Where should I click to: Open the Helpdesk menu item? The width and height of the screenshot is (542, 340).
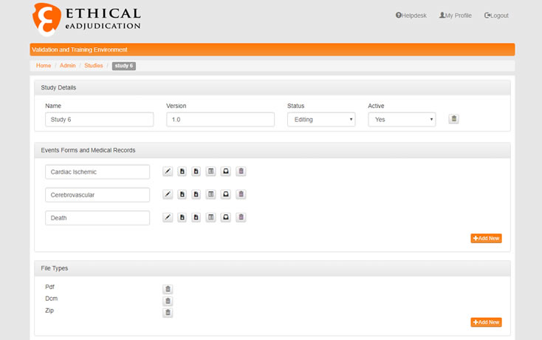coord(411,16)
